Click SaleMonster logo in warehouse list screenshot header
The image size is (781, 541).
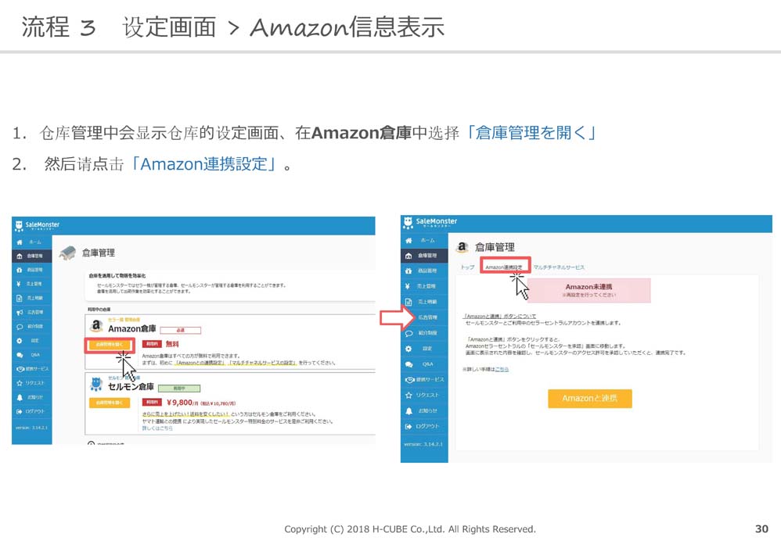(x=38, y=226)
